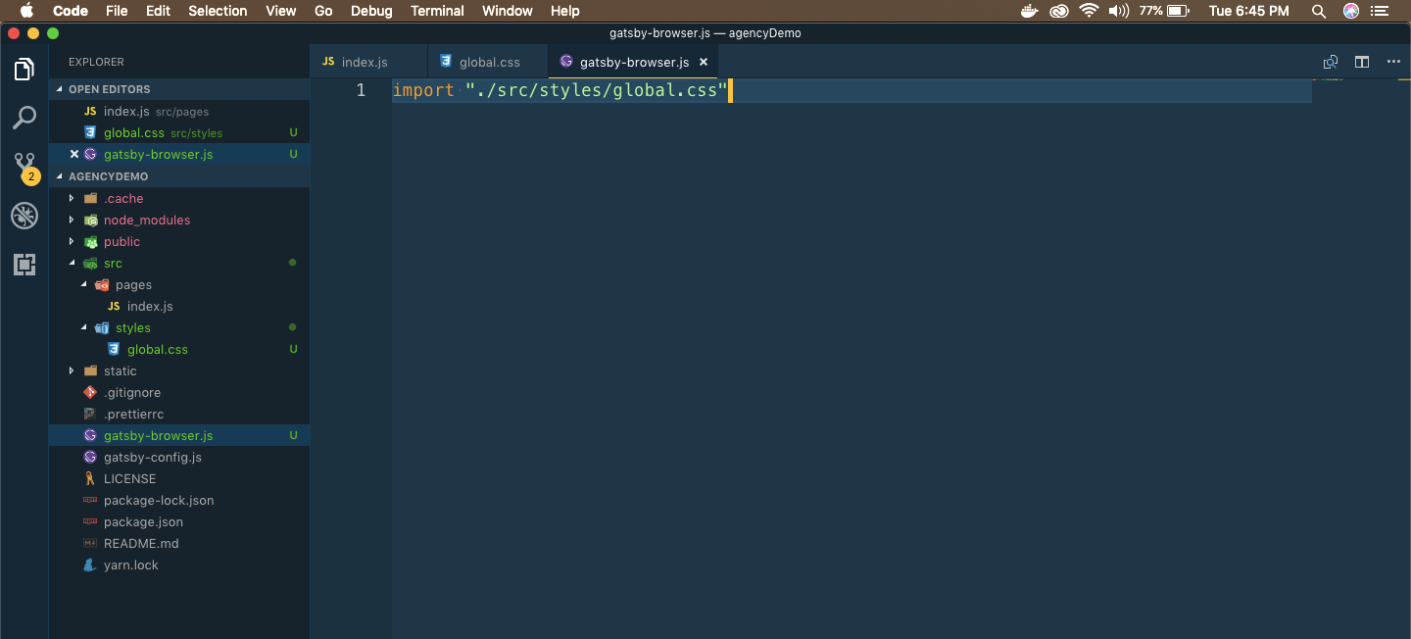Open the .prettierrc file
1411x639 pixels.
(x=179, y=414)
